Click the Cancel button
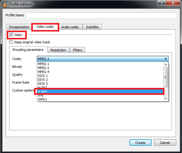 [x=165, y=143]
